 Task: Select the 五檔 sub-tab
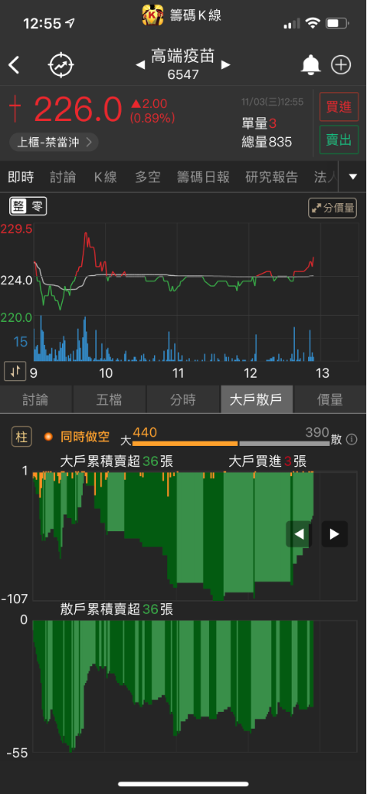(x=109, y=400)
